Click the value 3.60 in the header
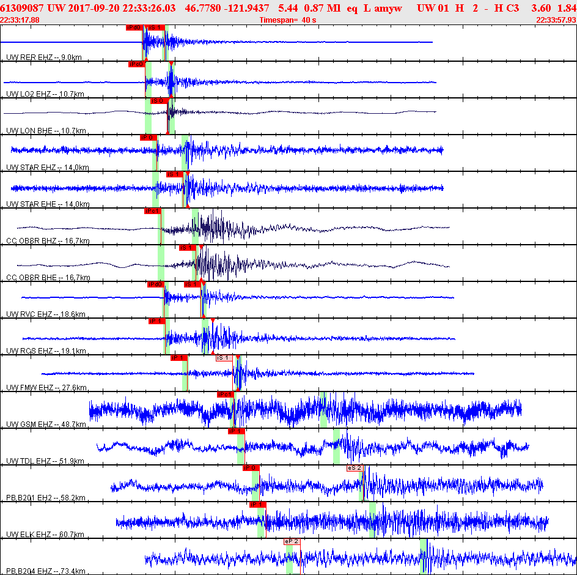 click(541, 8)
